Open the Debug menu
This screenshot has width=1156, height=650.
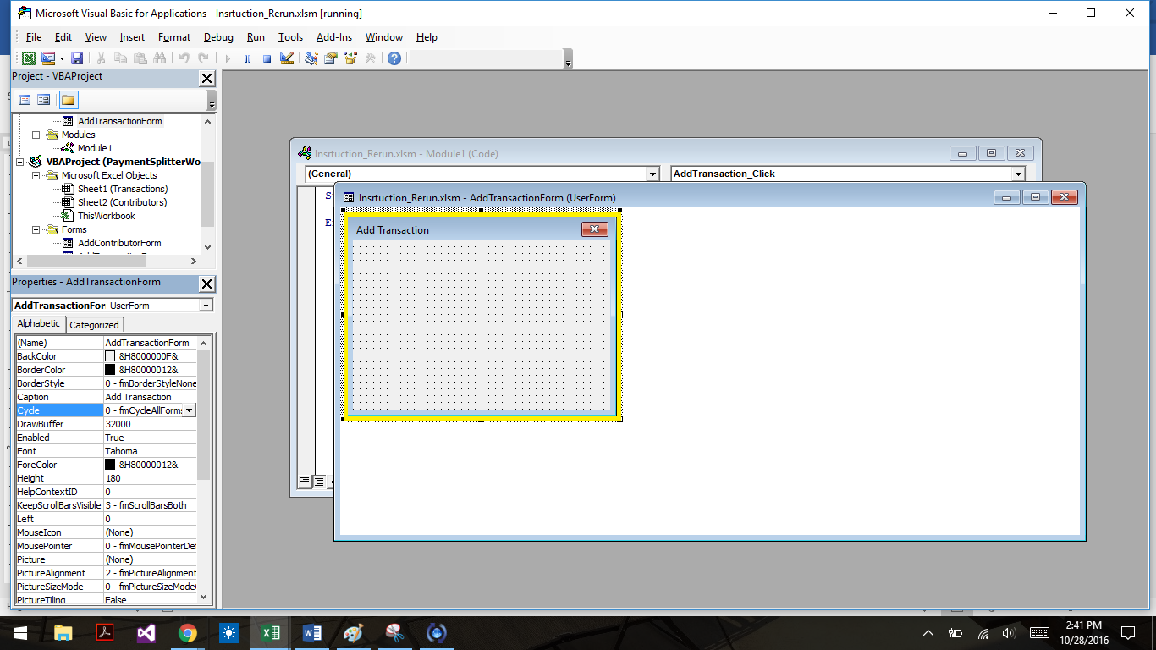[218, 37]
